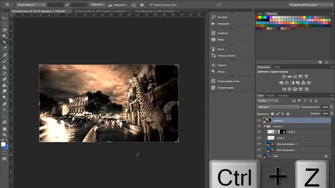This screenshot has height=188, width=335.
Task: Open the fill slider dropdown
Action: [331, 114]
